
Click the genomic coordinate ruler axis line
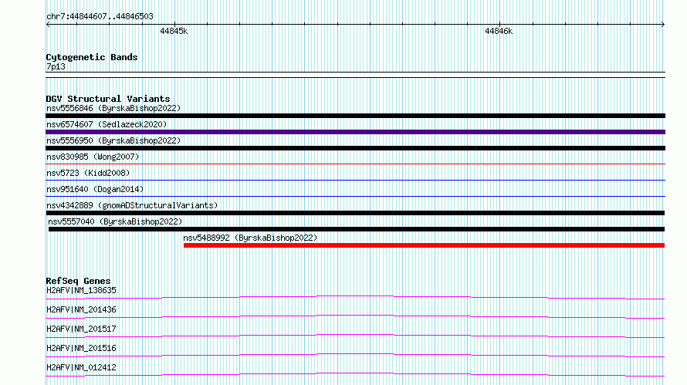click(x=355, y=25)
